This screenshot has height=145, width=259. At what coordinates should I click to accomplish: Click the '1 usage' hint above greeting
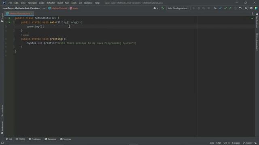[x=25, y=35]
